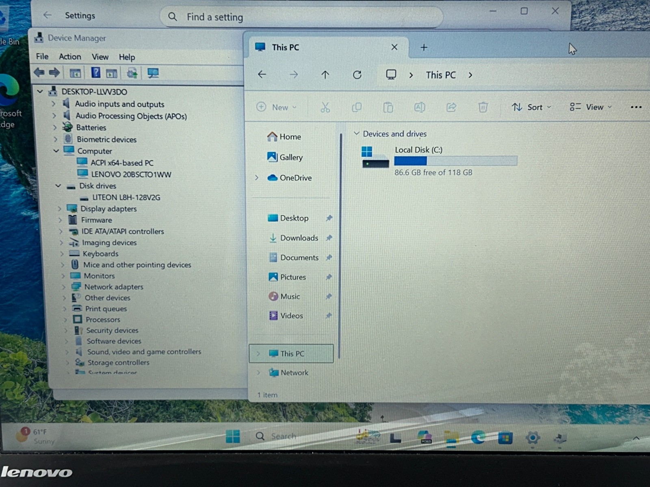Click This PC in the address breadcrumb
The width and height of the screenshot is (650, 487).
(x=441, y=75)
